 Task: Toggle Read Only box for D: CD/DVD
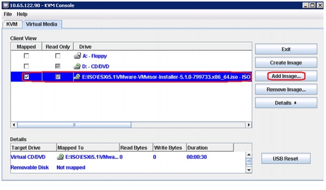click(58, 66)
